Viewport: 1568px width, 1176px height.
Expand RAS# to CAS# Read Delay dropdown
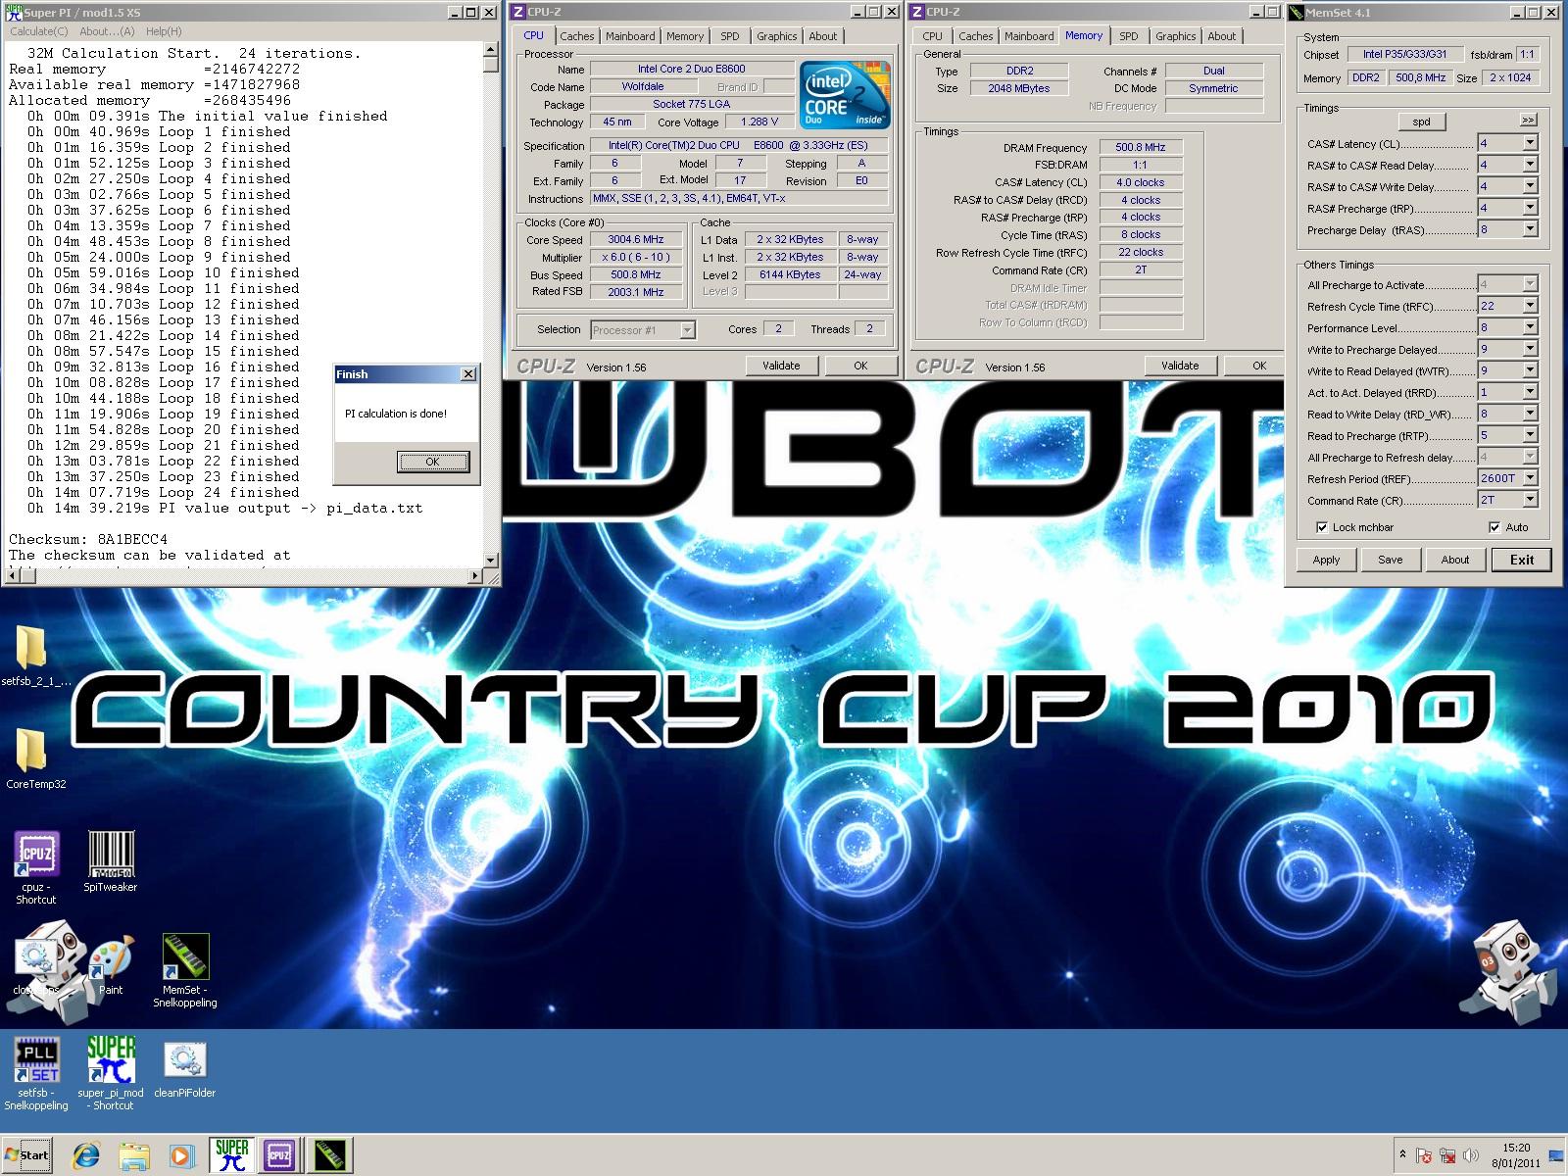point(1530,165)
